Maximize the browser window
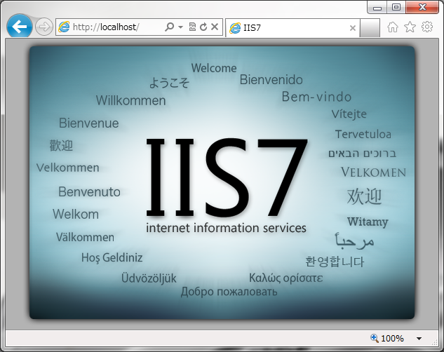The height and width of the screenshot is (352, 444). pyautogui.click(x=396, y=7)
